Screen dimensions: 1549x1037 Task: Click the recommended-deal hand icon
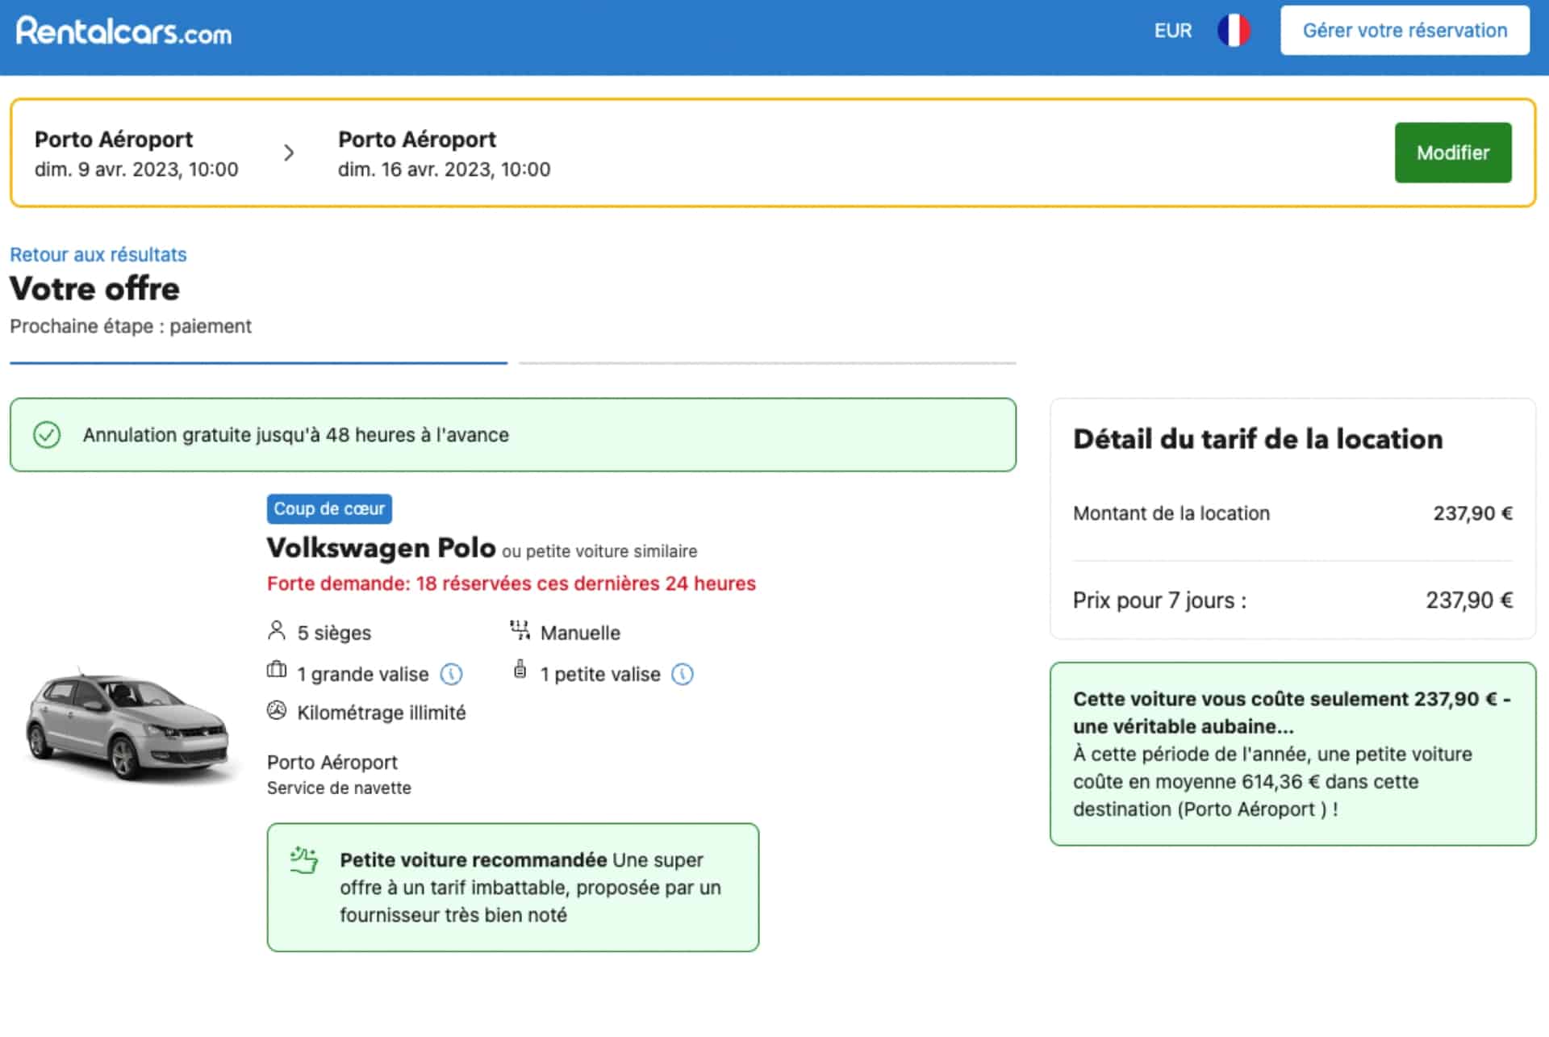pos(304,860)
